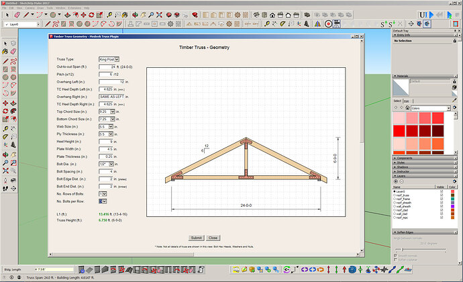Click the Name column header in Layers
463x282 pixels.
414,187
